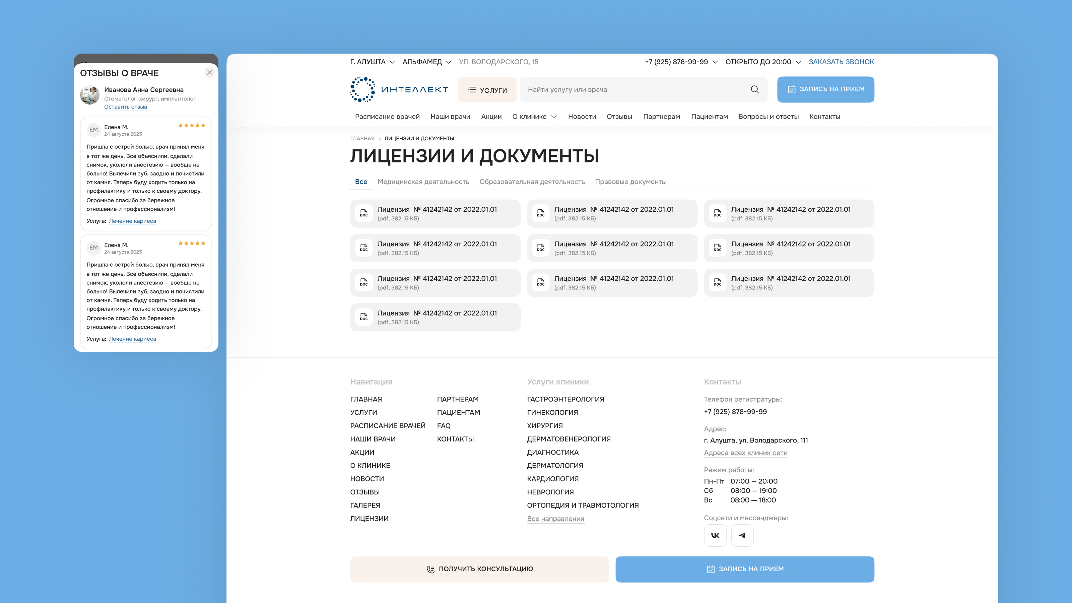Screen dimensions: 1072x603
Task: Expand the Альфамед clinic dropdown
Action: 426,62
